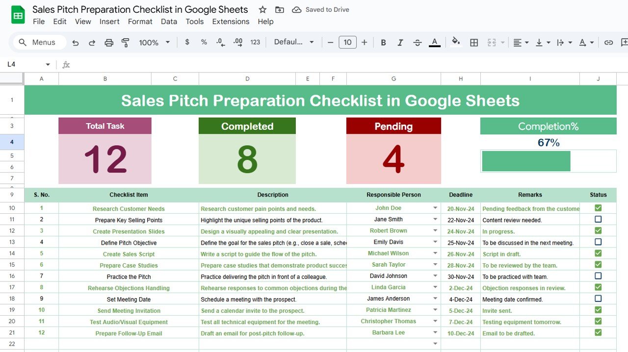
Task: Open horizontal align options
Action: (521, 43)
